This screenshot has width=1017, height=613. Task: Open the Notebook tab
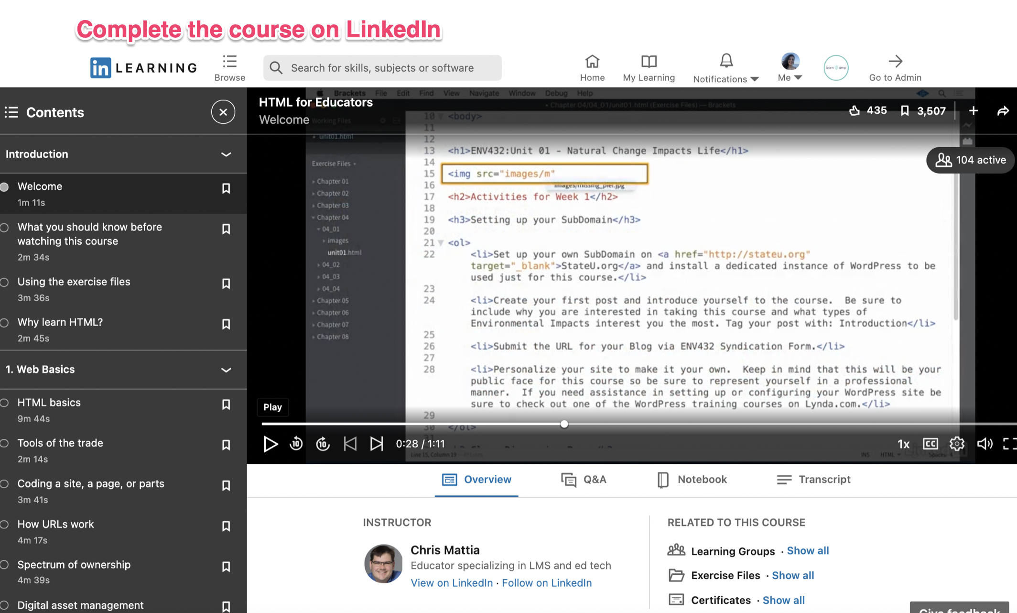(692, 480)
